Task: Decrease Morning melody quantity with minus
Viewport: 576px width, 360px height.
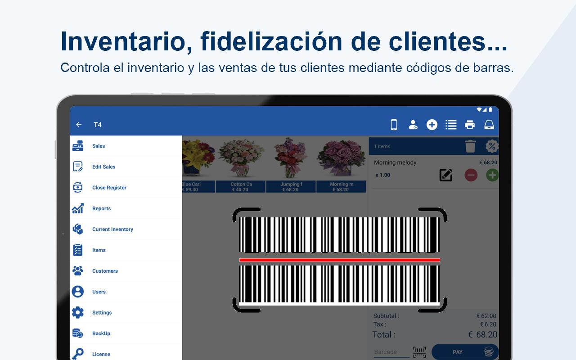Action: point(471,175)
